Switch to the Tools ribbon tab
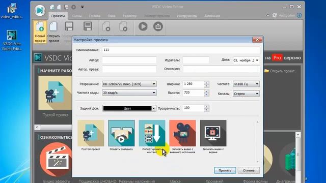The height and width of the screenshot is (183, 326). pyautogui.click(x=187, y=16)
